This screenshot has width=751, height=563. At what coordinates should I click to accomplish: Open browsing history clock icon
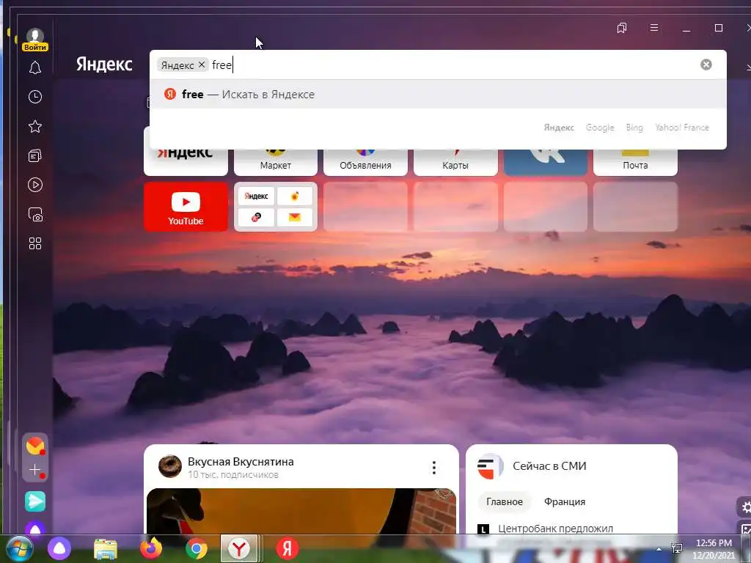point(35,97)
